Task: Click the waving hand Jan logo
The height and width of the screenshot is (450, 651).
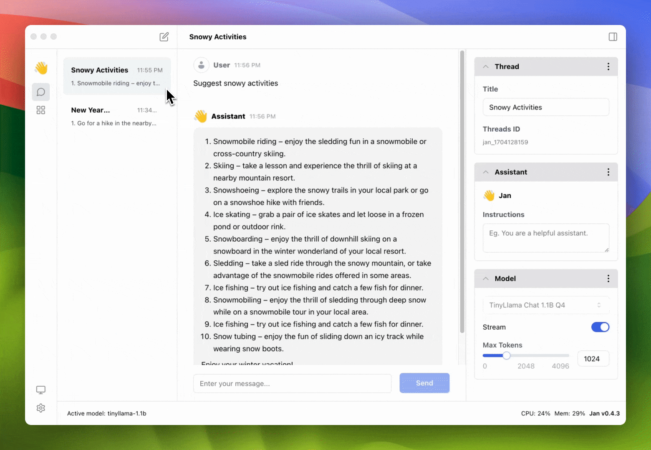Action: coord(41,68)
